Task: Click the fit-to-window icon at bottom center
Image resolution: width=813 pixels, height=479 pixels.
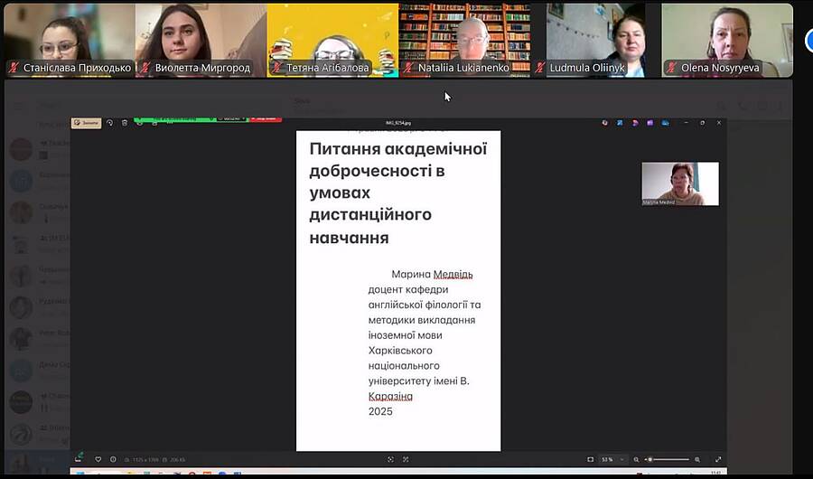Action: [x=390, y=459]
